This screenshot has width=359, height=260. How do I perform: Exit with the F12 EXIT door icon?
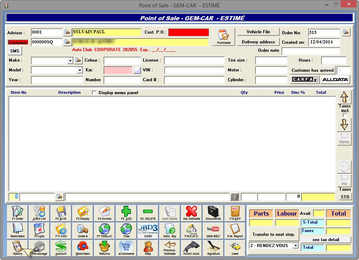[x=235, y=213]
